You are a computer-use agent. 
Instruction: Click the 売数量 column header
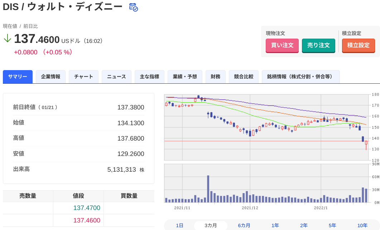28,196
